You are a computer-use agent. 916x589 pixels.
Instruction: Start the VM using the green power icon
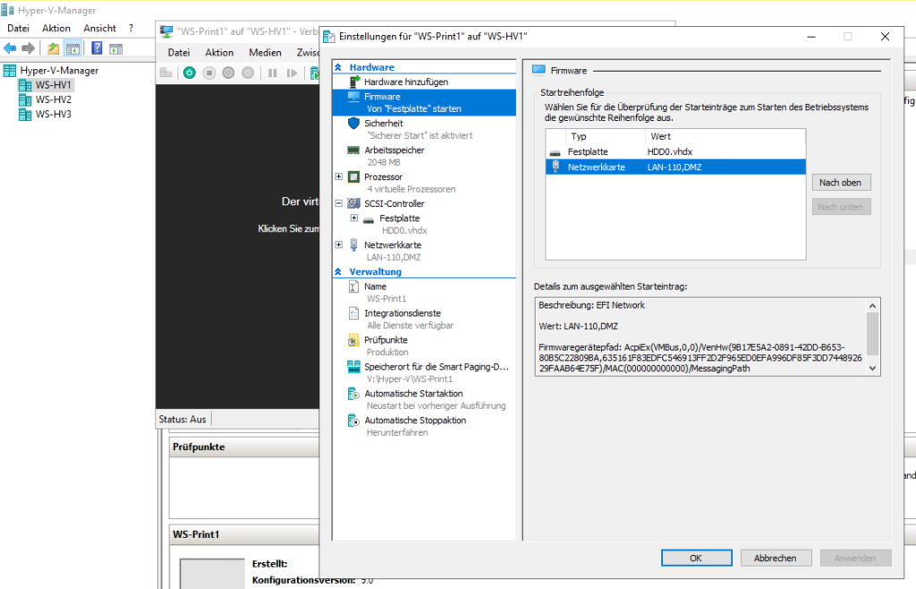pyautogui.click(x=189, y=73)
